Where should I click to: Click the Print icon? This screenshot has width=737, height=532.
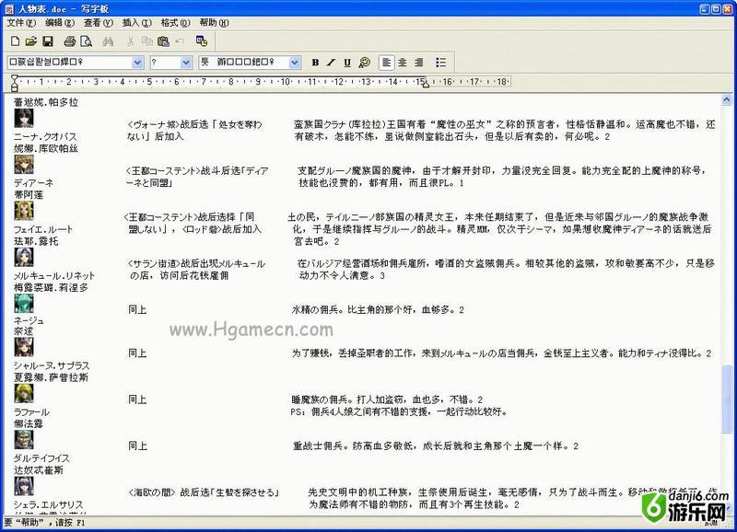click(x=70, y=41)
